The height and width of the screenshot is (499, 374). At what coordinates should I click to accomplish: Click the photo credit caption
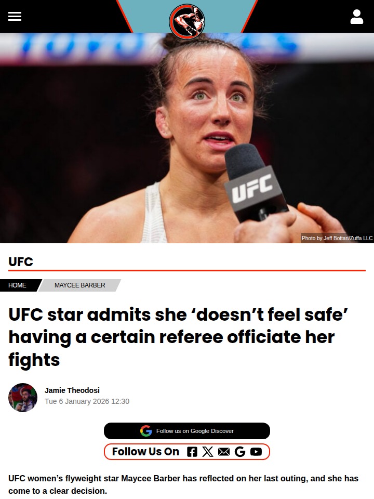coord(337,238)
